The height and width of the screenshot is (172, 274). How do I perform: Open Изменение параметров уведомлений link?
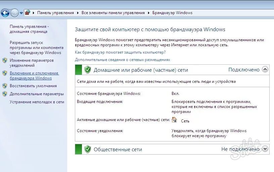32,63
